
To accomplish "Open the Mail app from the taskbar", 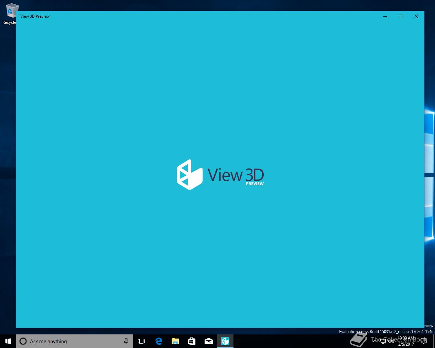I will coord(208,341).
